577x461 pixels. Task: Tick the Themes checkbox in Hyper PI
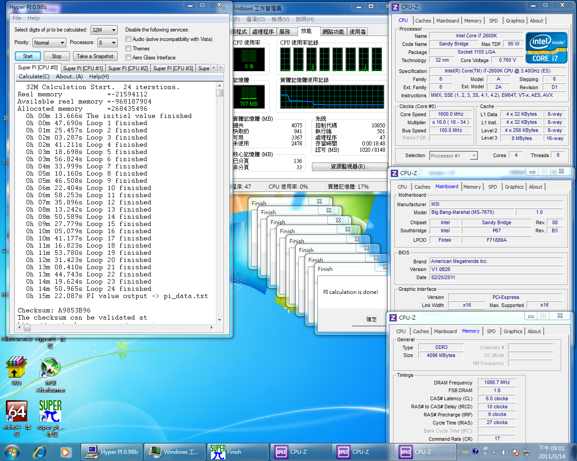tap(128, 48)
